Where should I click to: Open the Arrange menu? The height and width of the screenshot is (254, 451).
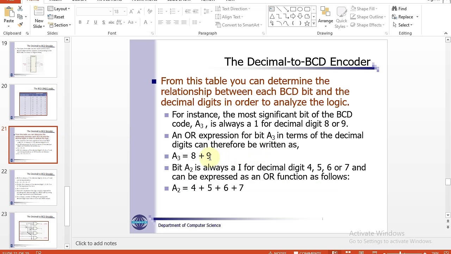326,17
